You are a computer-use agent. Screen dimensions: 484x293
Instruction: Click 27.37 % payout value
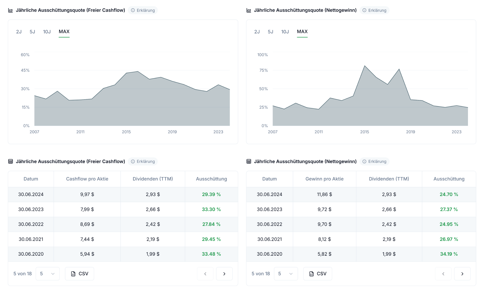point(449,209)
